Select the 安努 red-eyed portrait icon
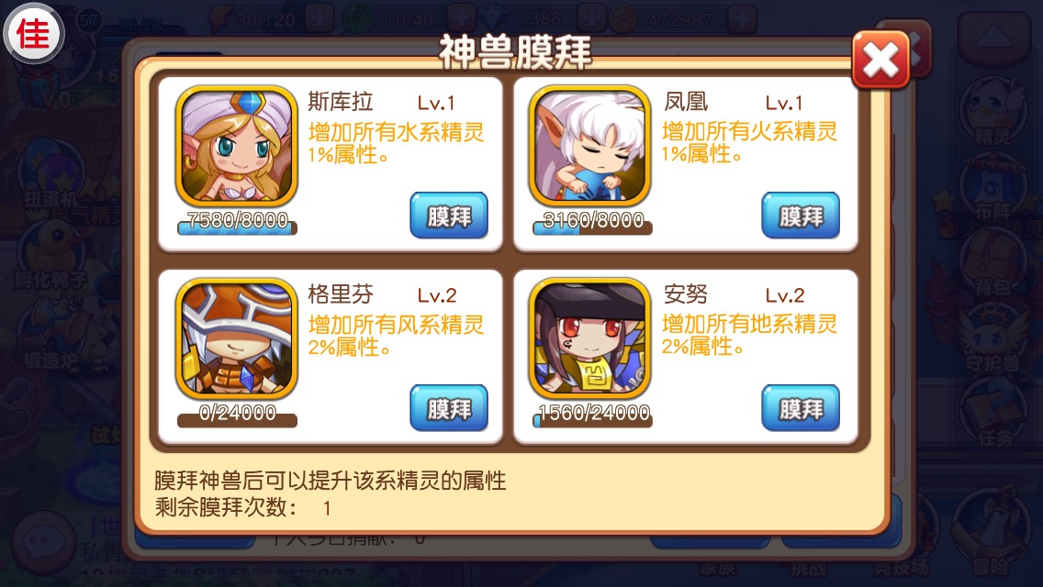Image resolution: width=1043 pixels, height=587 pixels. tap(590, 338)
